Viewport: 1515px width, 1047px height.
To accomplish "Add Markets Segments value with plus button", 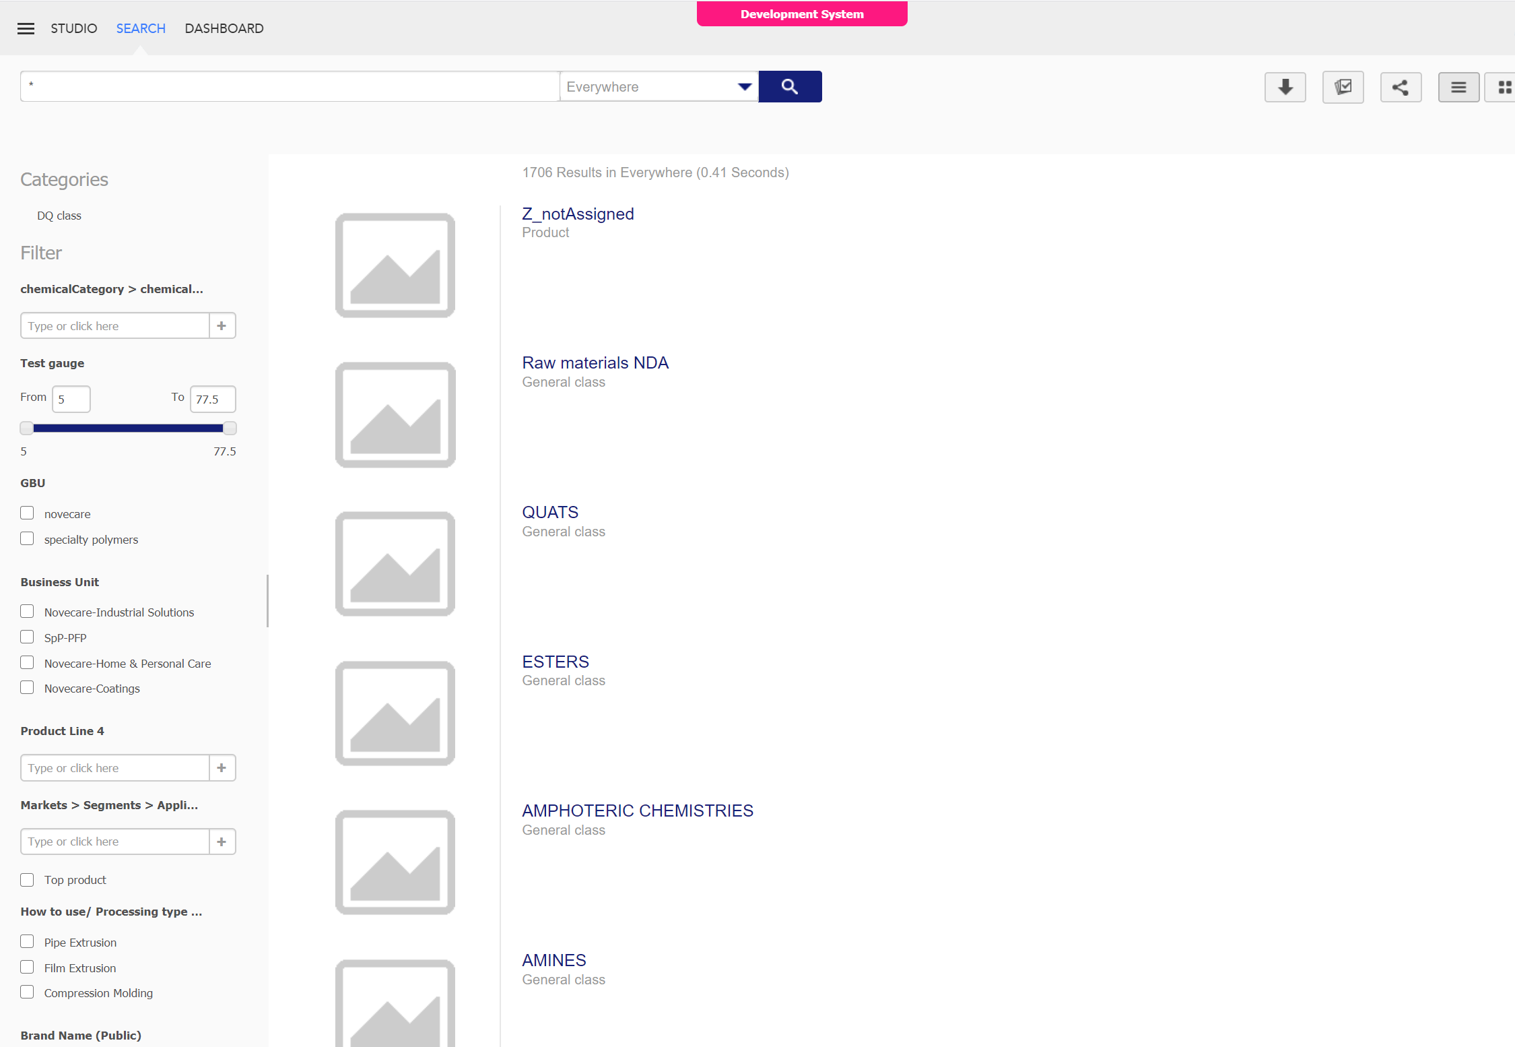I will (x=222, y=842).
